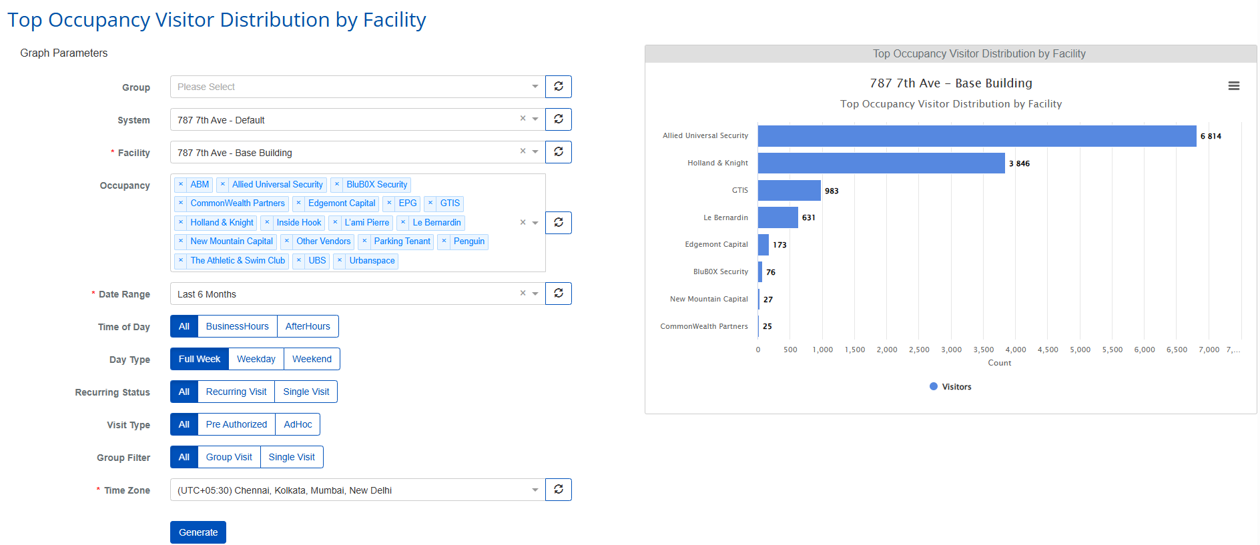Click the "Graph Parameters" heading

point(64,53)
